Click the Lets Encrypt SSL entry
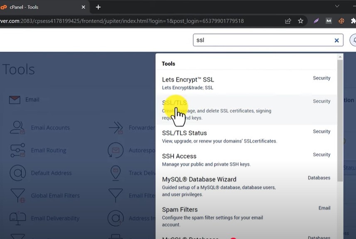Viewport: 356px width, 239px height. coord(188,79)
